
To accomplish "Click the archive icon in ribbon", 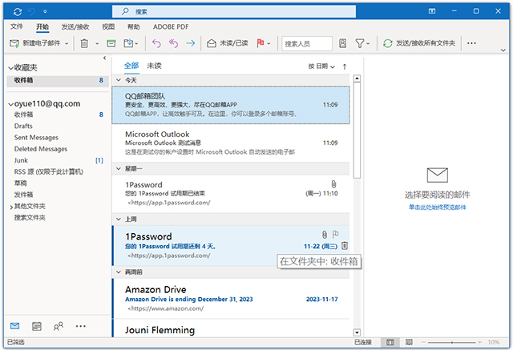I will 111,43.
